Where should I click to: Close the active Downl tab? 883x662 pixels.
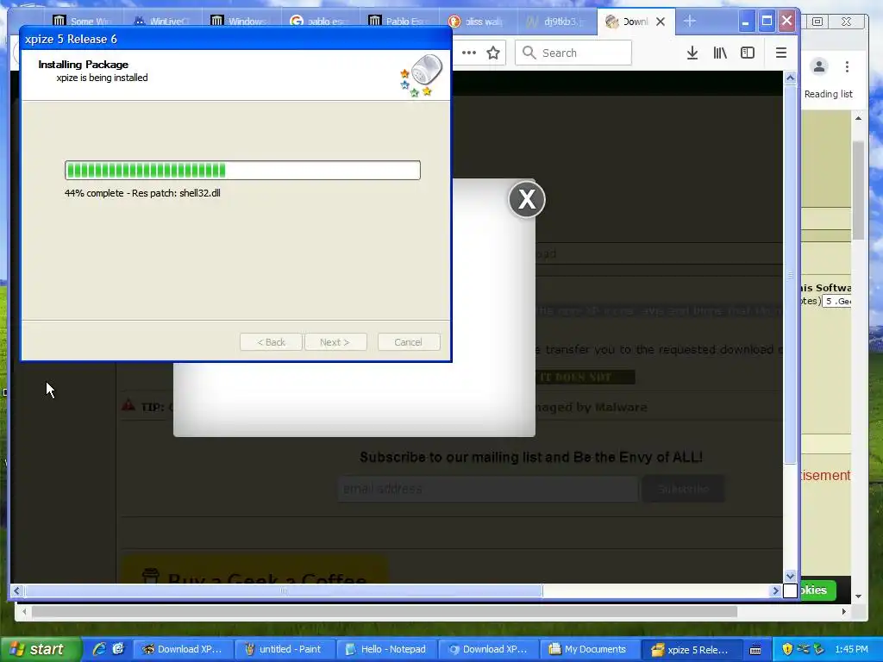click(661, 22)
